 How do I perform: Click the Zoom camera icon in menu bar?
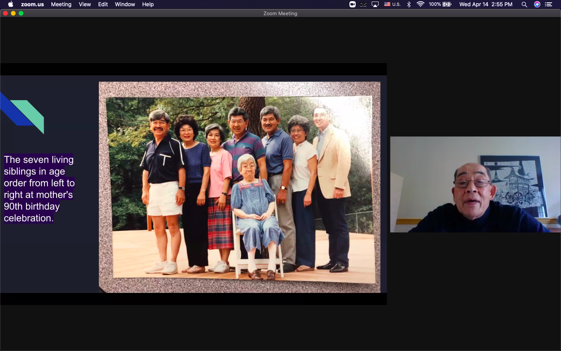(352, 4)
